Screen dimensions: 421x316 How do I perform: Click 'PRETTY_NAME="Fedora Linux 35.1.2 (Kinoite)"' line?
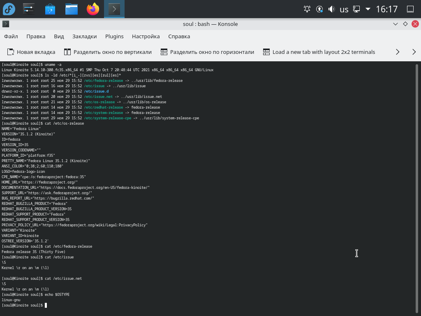46,161
